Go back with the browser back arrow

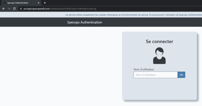point(4,9)
